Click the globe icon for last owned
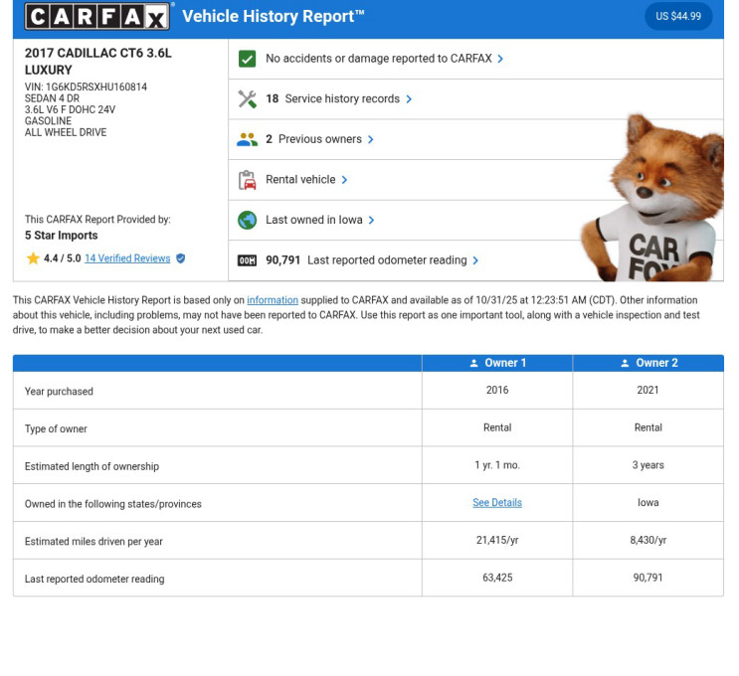This screenshot has height=676, width=739. 248,220
